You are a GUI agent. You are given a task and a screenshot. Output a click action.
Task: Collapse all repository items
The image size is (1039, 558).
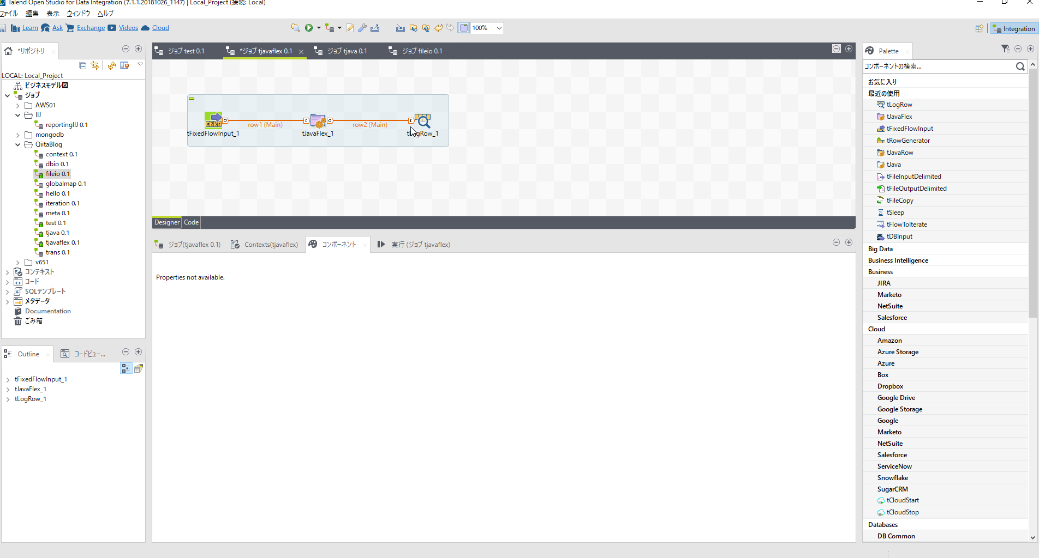tap(82, 65)
